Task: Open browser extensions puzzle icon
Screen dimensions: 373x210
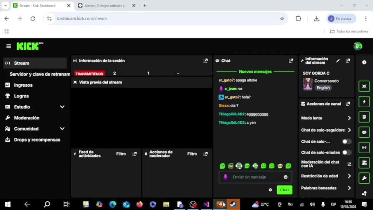Action: [x=298, y=18]
